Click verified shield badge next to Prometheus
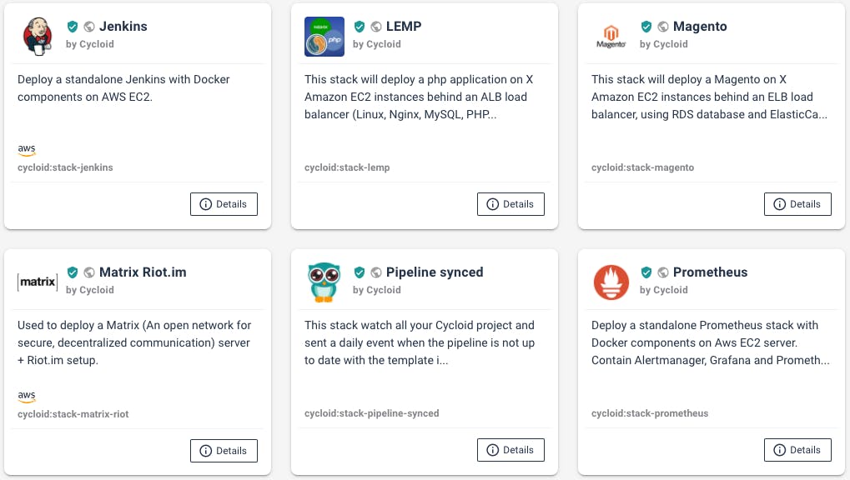850x480 pixels. (x=646, y=272)
